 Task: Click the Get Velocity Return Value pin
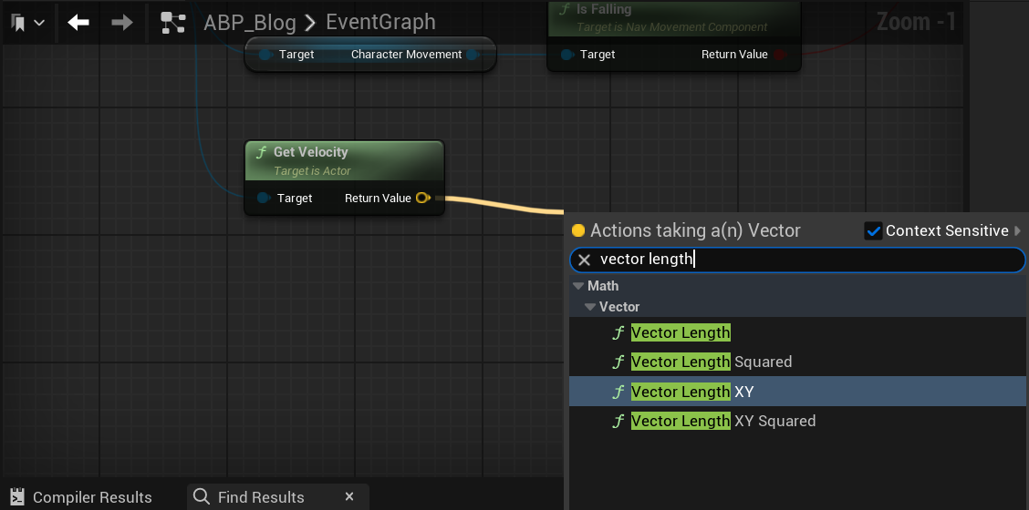click(422, 198)
